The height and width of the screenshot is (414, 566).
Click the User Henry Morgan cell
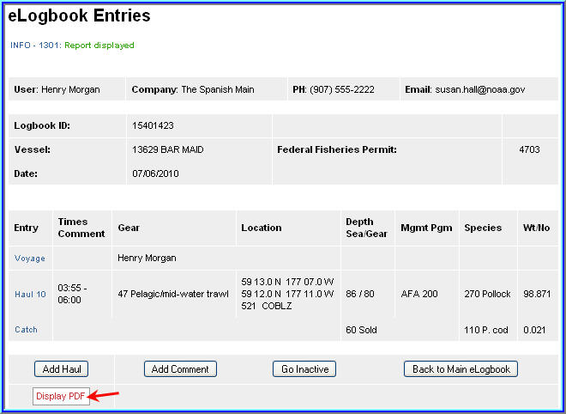point(67,89)
